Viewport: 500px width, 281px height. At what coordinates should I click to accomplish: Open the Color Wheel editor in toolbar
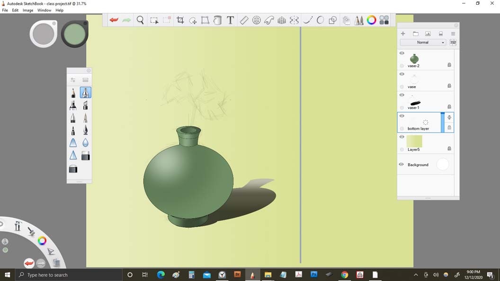[x=372, y=20]
